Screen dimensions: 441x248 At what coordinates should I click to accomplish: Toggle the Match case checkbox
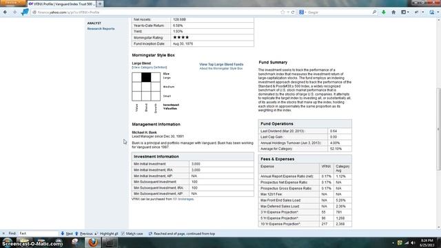(123, 234)
